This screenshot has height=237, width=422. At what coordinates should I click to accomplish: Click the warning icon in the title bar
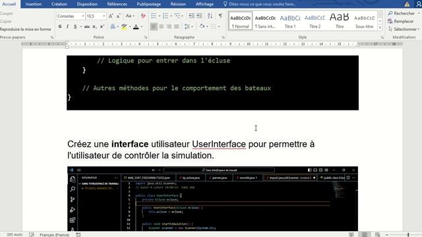407,4
